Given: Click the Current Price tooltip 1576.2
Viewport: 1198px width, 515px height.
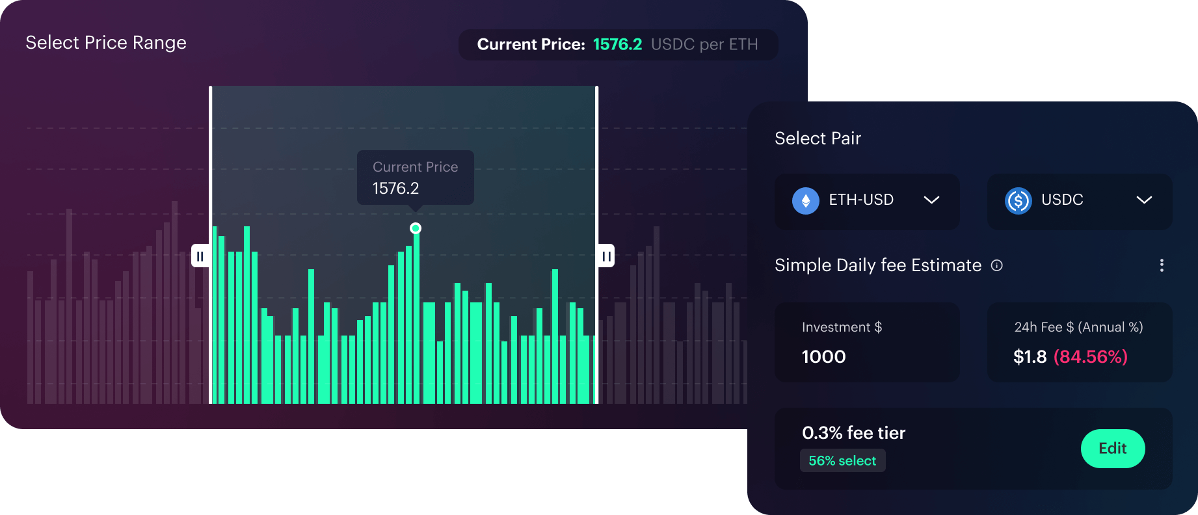Looking at the screenshot, I should pyautogui.click(x=416, y=178).
